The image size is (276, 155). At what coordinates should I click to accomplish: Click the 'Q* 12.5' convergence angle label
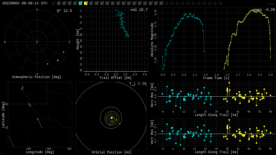click(x=64, y=11)
